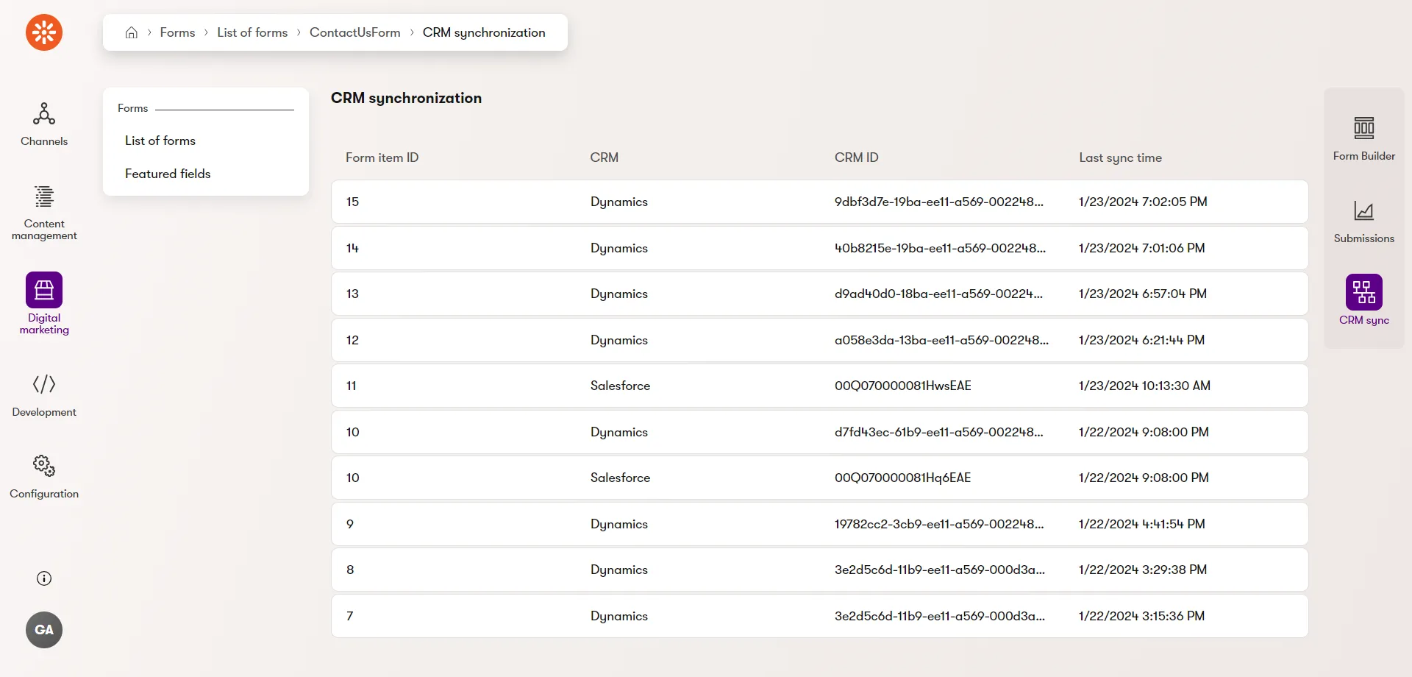Viewport: 1412px width, 677px height.
Task: Click sync time 1/23/2024 6:57:04 PM
Action: [x=1143, y=294]
